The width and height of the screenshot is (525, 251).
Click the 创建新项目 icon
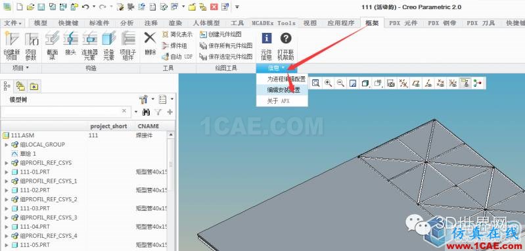(x=11, y=46)
